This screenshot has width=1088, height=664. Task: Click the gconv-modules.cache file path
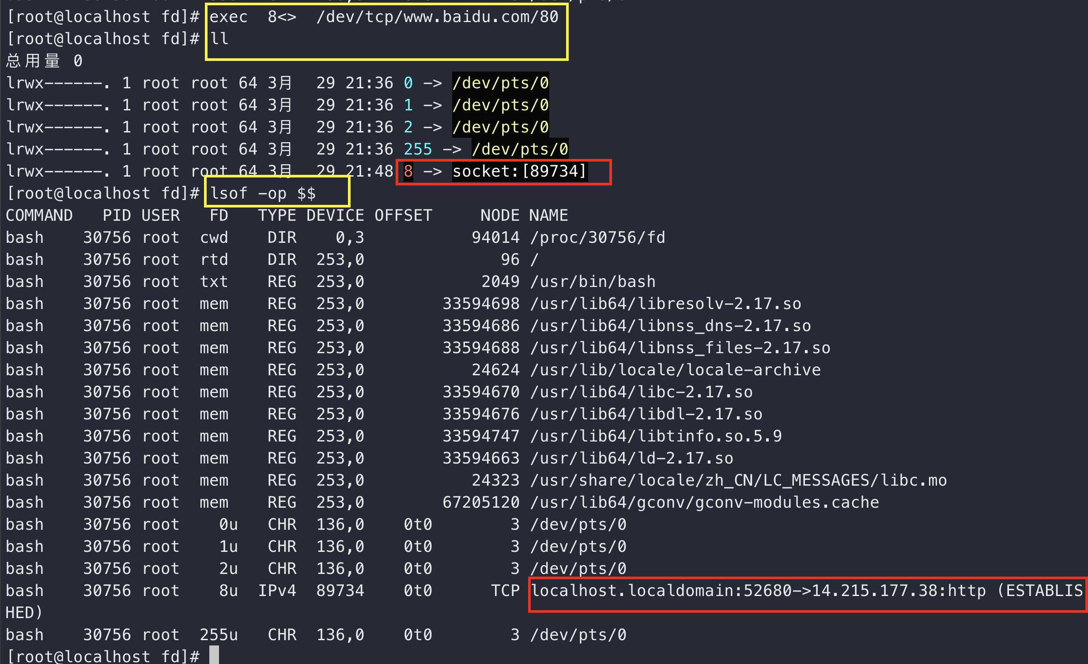point(705,502)
